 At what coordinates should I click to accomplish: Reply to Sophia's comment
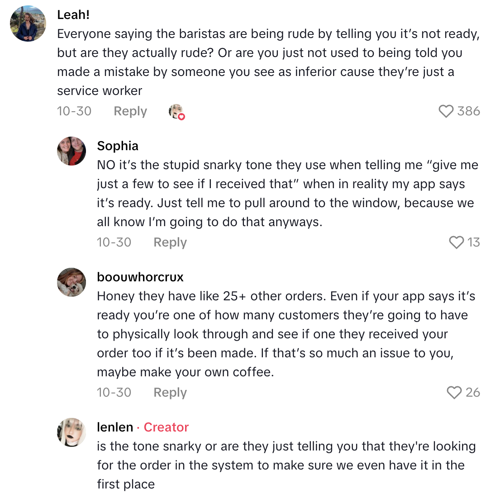tap(170, 242)
